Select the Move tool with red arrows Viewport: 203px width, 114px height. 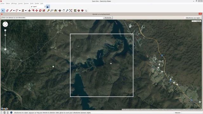pos(37,10)
